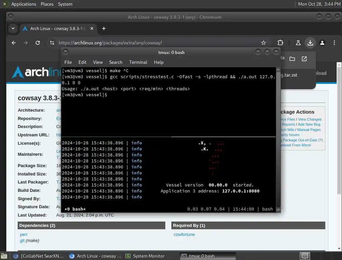This screenshot has width=342, height=260.
Task: Click the View Changes link
Action: tap(310, 119)
